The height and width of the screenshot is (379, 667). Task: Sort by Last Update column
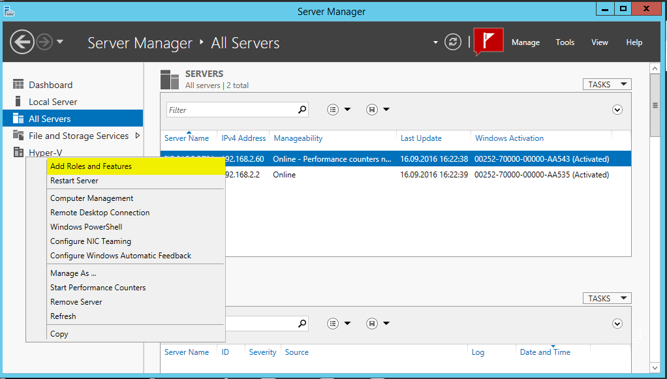pos(421,138)
